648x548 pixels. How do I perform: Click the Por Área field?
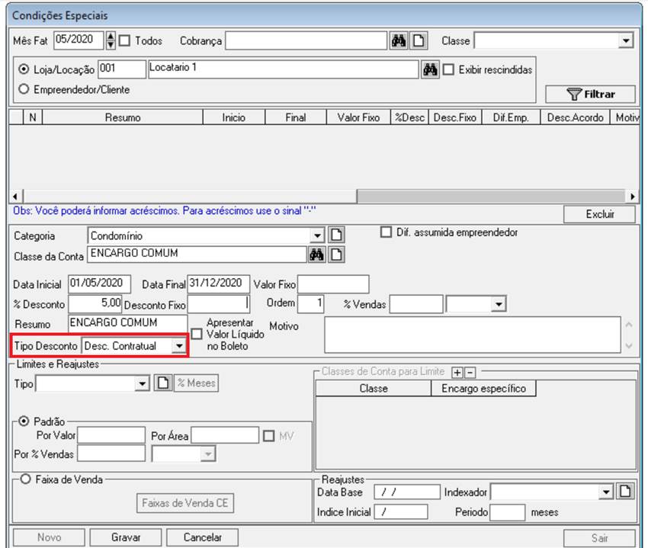coord(225,435)
